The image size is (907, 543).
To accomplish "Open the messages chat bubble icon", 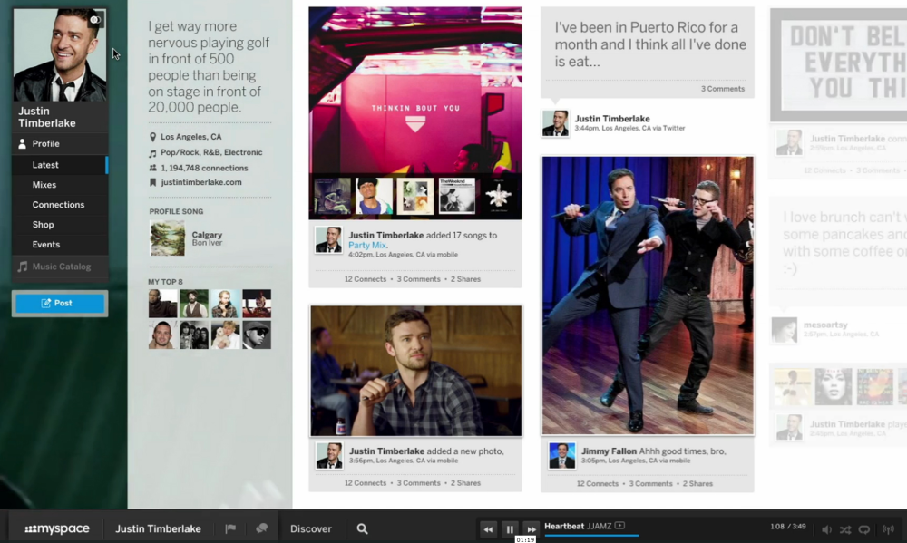I will click(262, 529).
